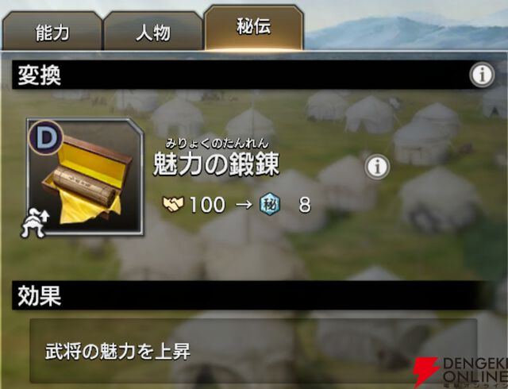Click the 変換 section header
508x389 pixels.
coord(254,75)
